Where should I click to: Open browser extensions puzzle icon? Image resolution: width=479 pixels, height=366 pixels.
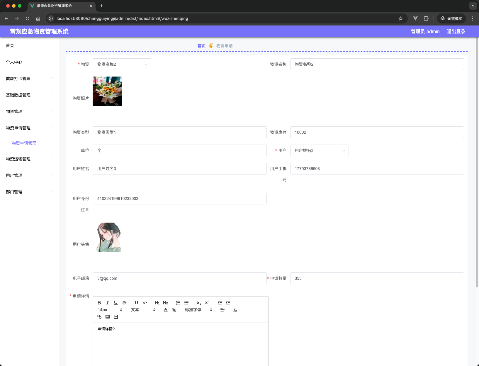[426, 18]
